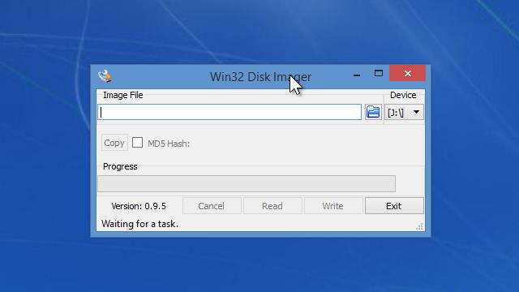519x292 pixels.
Task: Exit the application with the Exit button
Action: click(x=394, y=206)
